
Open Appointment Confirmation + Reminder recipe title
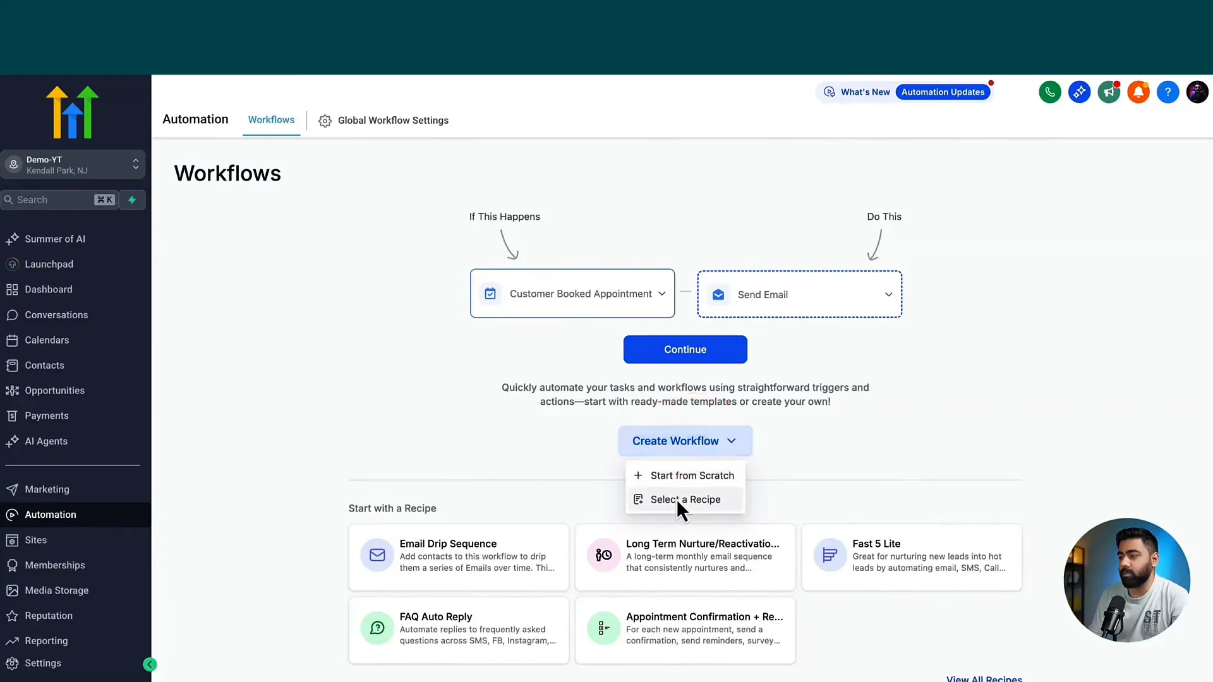704,617
